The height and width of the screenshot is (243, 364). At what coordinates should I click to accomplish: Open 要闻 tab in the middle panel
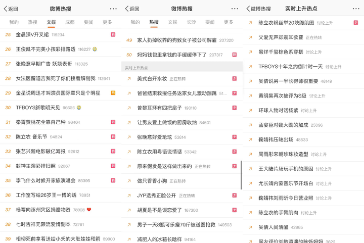(210, 22)
